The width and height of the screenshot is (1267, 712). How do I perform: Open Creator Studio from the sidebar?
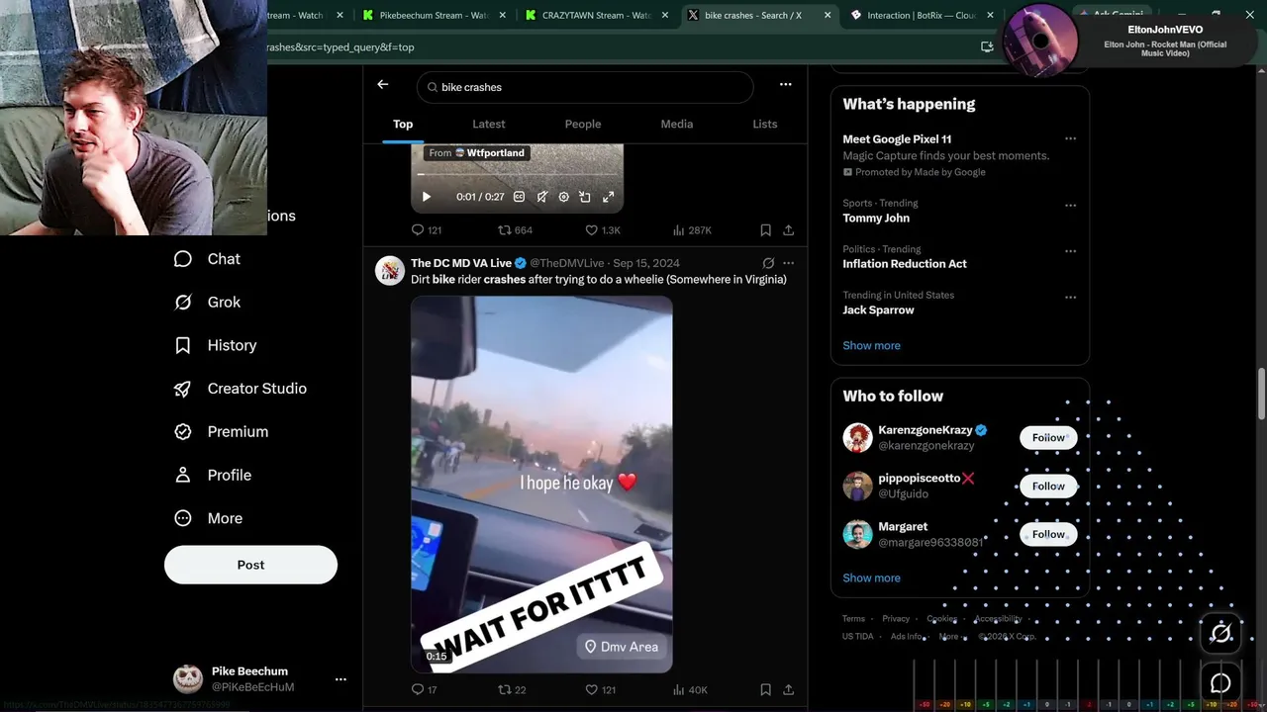pos(241,389)
